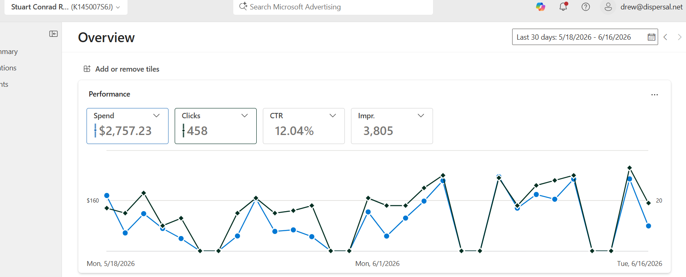Open the Clicks metric dropdown arrow

click(x=244, y=116)
